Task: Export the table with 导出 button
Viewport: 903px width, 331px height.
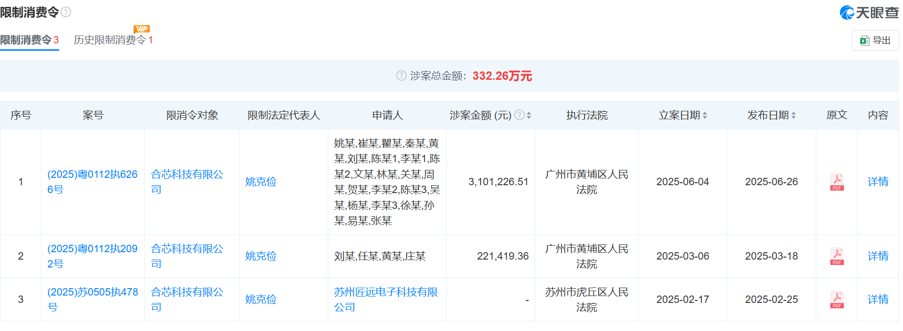Action: (875, 40)
